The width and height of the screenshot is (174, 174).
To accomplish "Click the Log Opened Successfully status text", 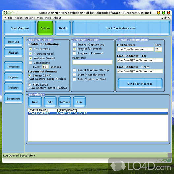I will pyautogui.click(x=19, y=156).
